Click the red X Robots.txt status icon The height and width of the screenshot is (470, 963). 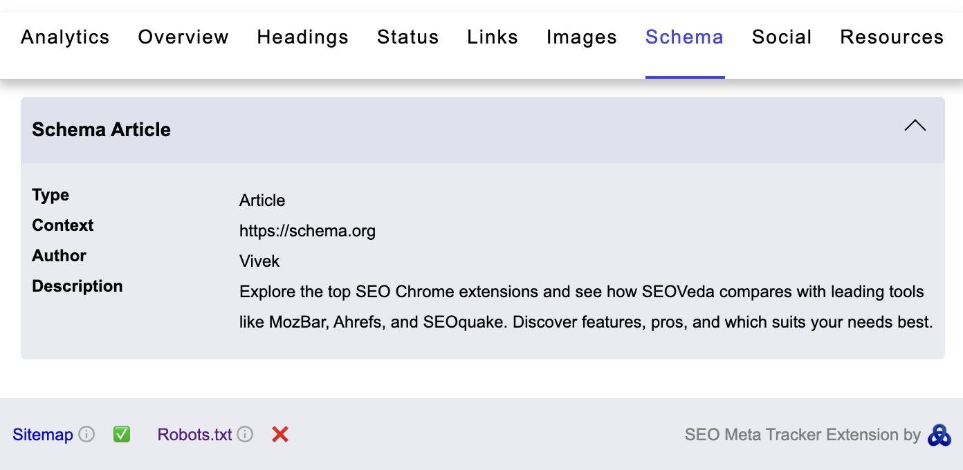pyautogui.click(x=280, y=435)
